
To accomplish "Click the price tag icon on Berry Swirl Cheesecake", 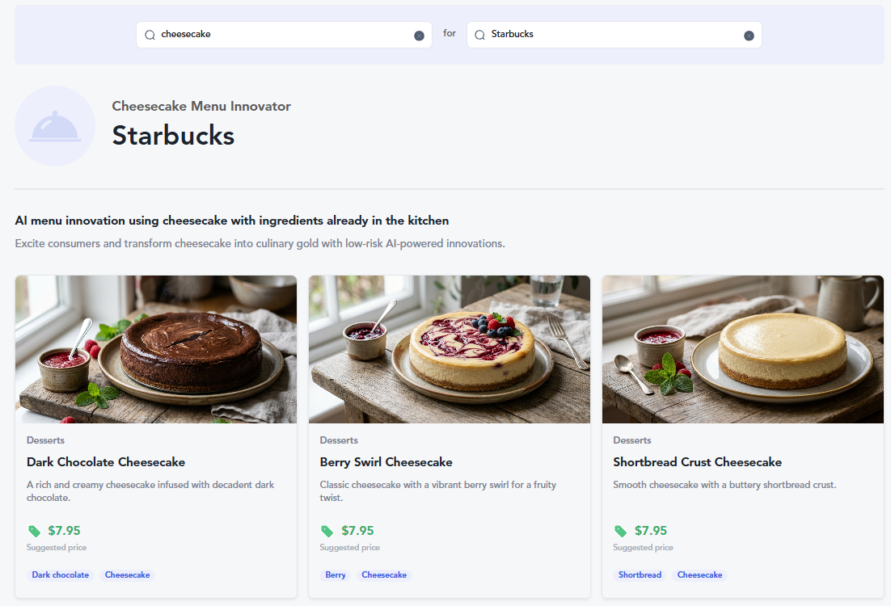I will (x=327, y=531).
